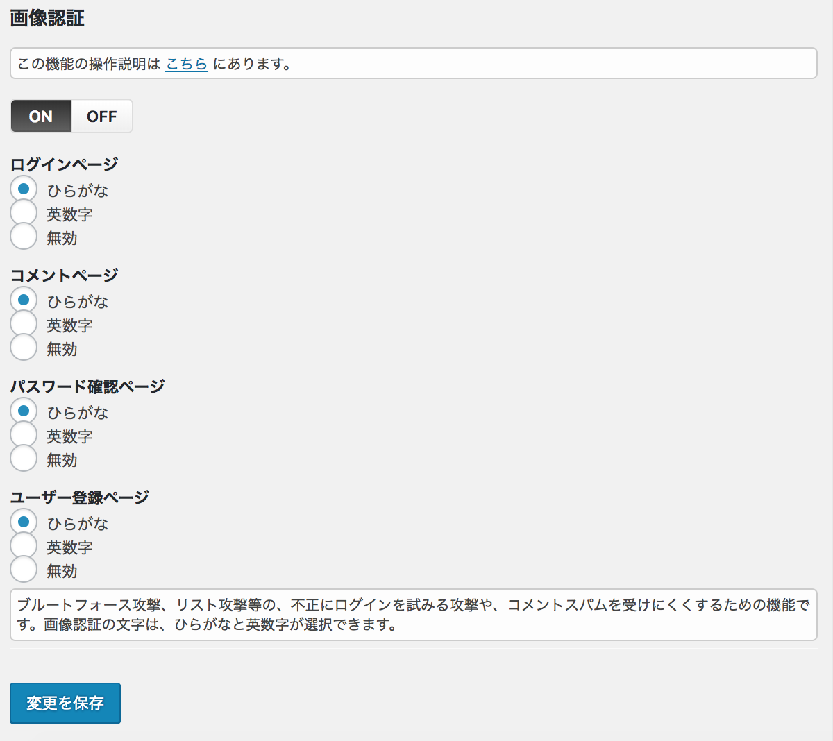Image resolution: width=833 pixels, height=741 pixels.
Task: Select 英数字 for パスワード確認ページ
Action: click(24, 435)
